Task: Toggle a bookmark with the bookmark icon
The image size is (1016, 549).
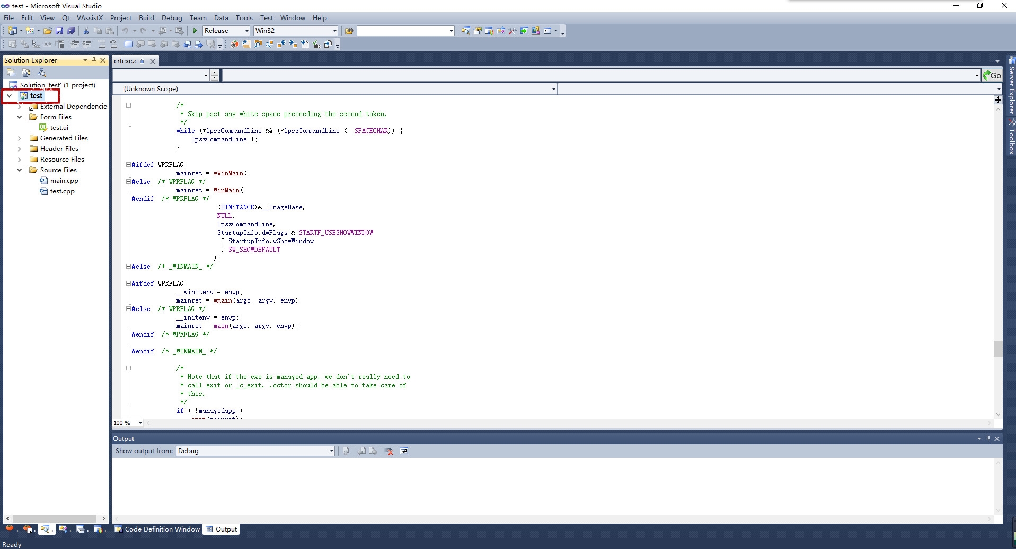Action: pyautogui.click(x=129, y=44)
